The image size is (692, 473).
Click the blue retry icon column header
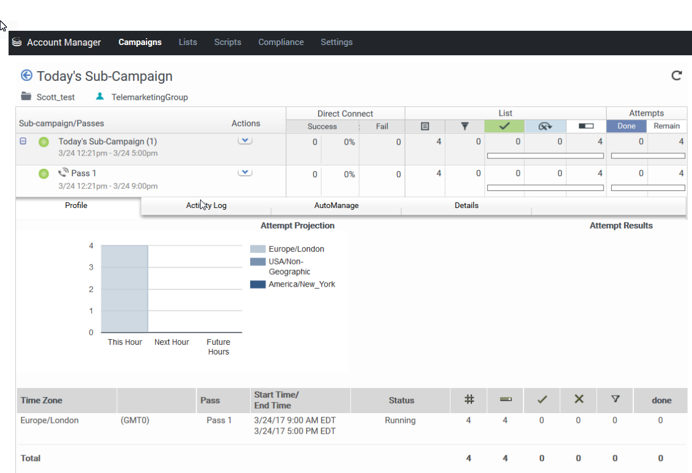click(x=546, y=126)
